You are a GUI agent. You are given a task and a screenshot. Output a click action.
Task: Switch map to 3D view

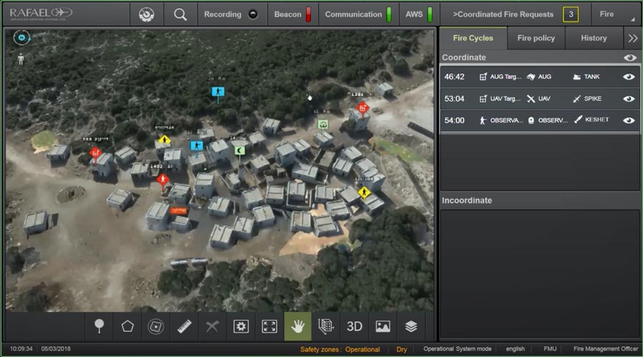tap(354, 326)
